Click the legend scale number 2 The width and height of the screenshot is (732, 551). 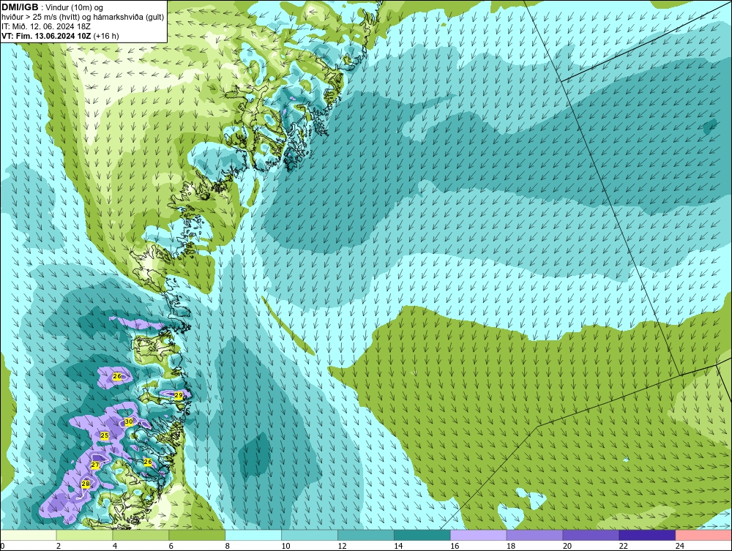point(59,546)
